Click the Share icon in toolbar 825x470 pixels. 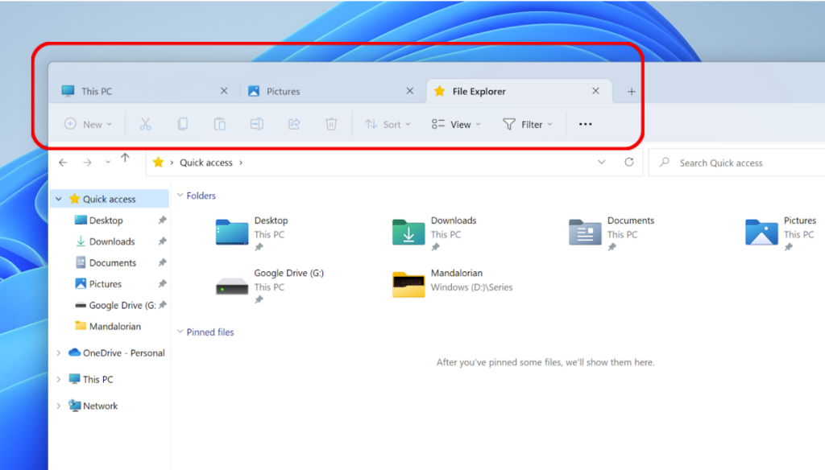point(294,124)
